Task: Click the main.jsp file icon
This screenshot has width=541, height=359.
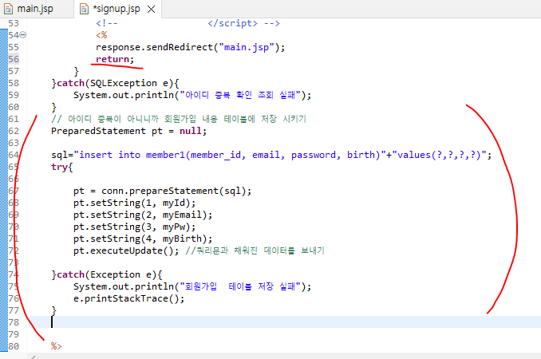Action: pyautogui.click(x=8, y=9)
